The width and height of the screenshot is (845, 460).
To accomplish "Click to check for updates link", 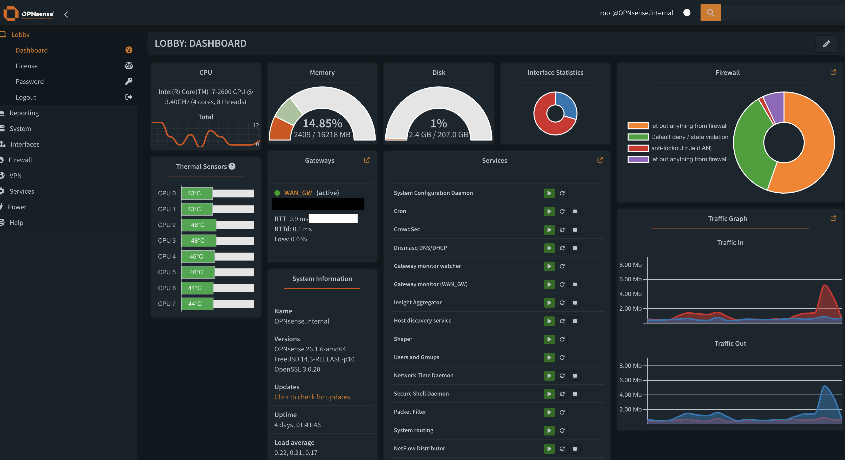I will coord(313,397).
